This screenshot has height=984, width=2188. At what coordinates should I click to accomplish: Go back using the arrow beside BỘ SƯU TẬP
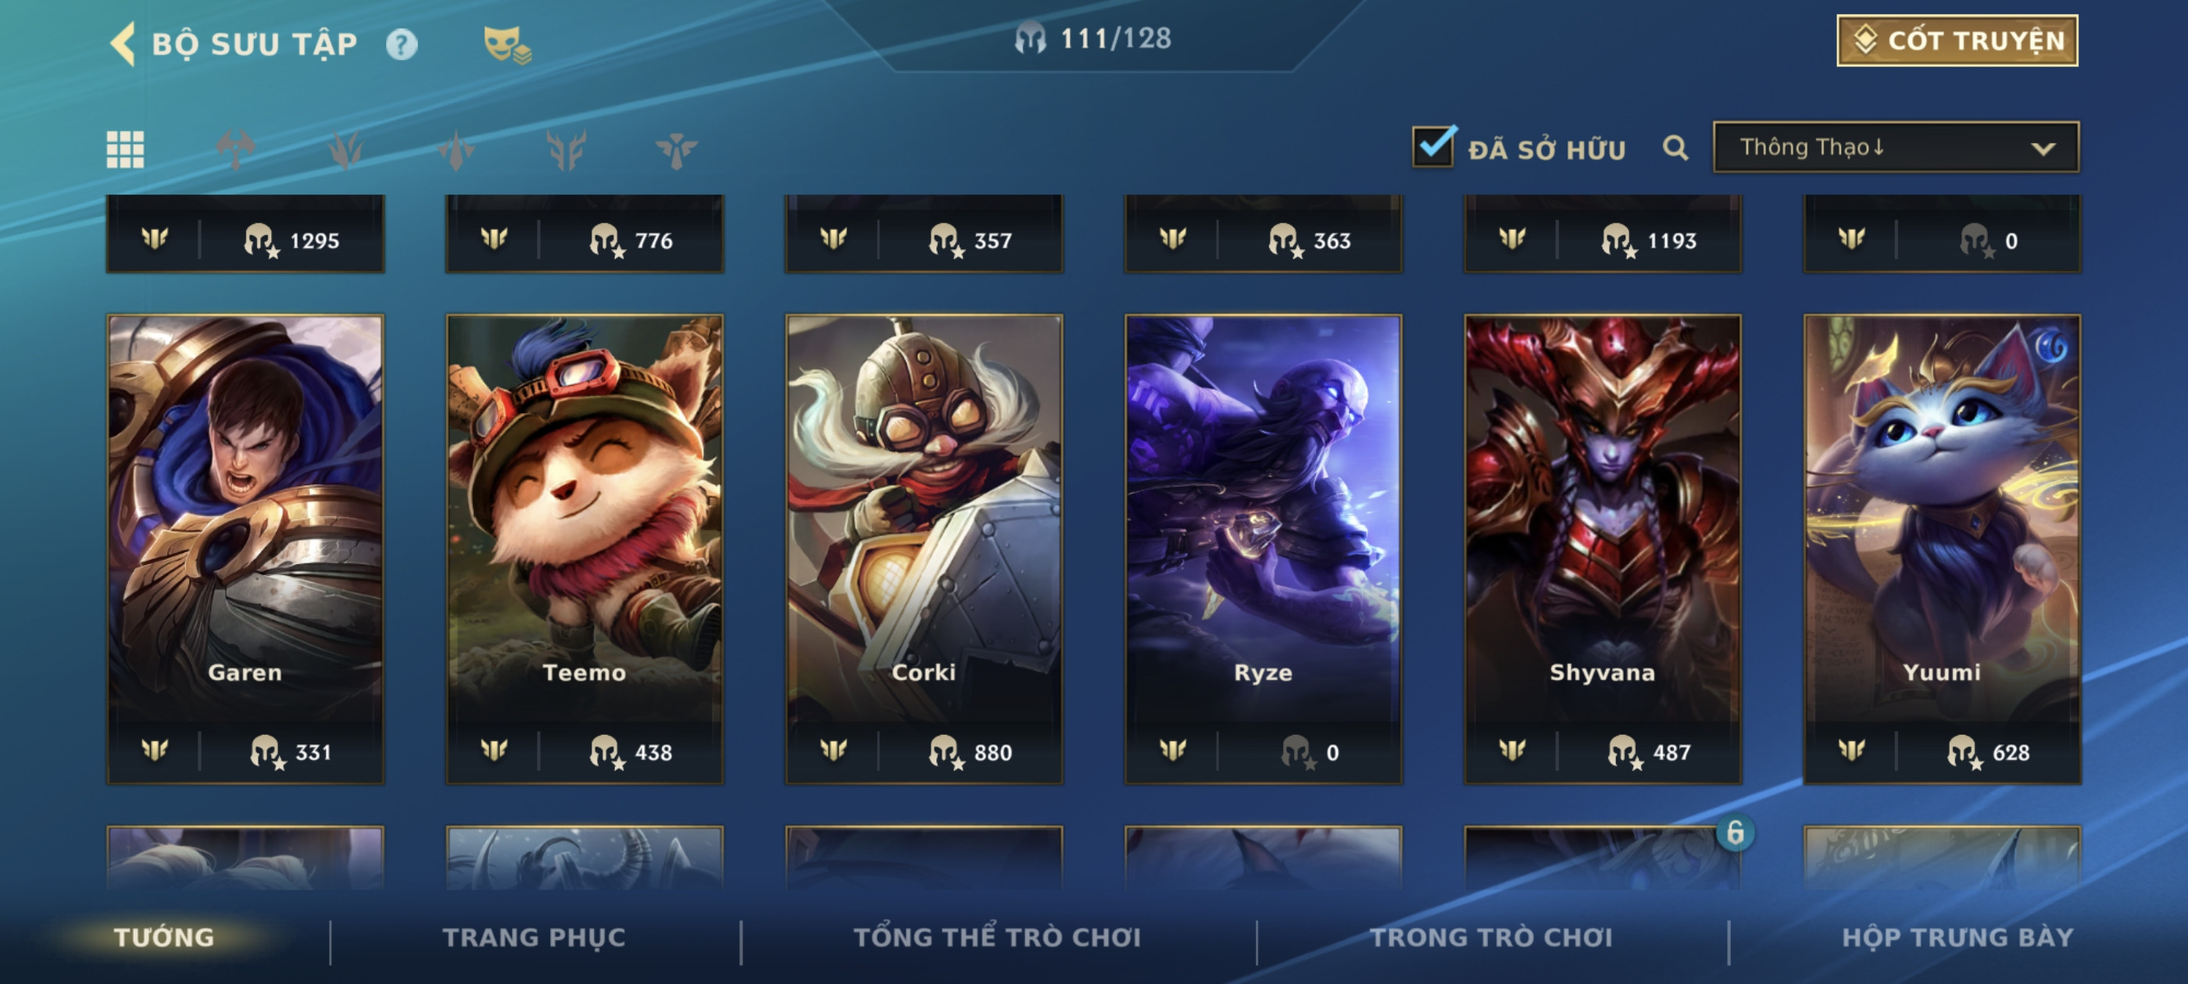(123, 43)
